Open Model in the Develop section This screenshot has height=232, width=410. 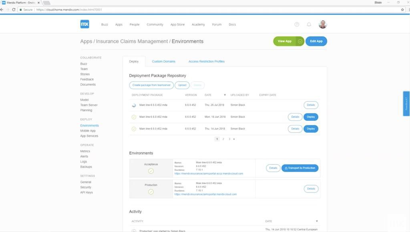click(84, 100)
